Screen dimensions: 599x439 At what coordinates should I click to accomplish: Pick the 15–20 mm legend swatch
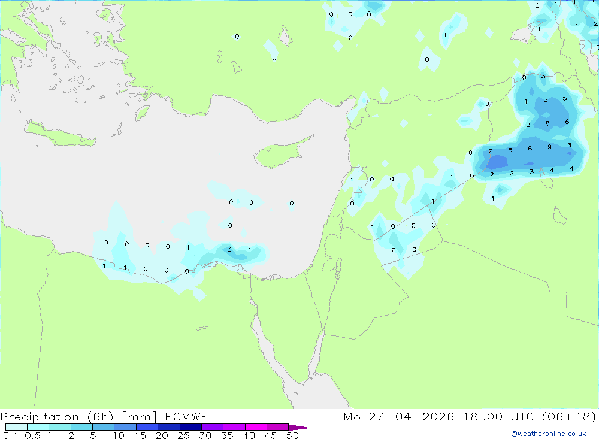click(x=147, y=427)
